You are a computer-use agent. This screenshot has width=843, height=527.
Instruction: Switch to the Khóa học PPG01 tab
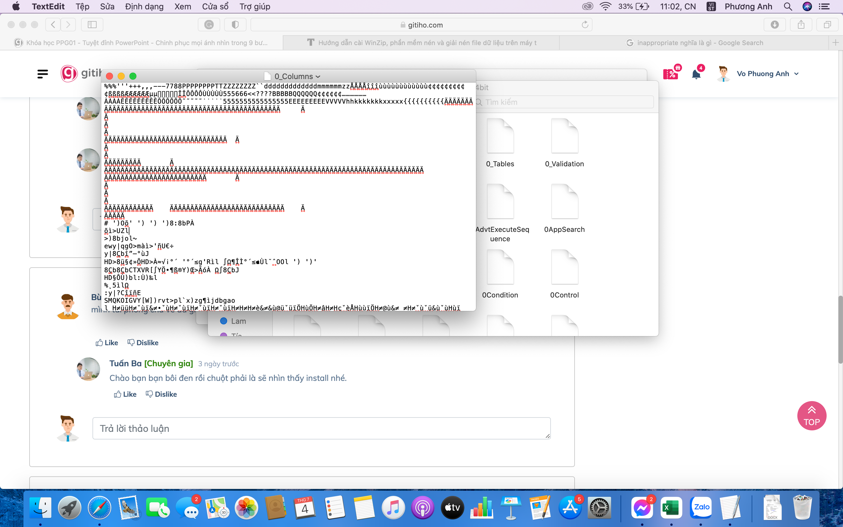pyautogui.click(x=141, y=42)
